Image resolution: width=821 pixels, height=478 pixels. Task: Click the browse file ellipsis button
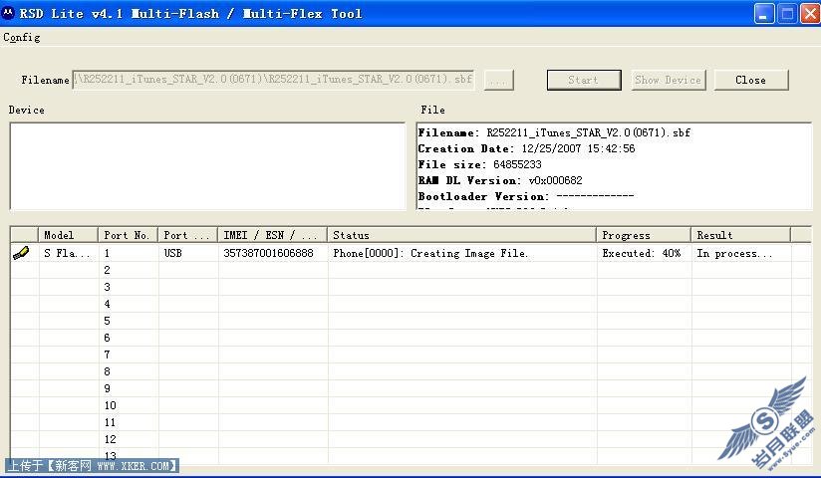coord(498,80)
